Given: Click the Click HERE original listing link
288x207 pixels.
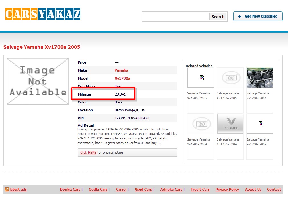Looking at the screenshot, I should click(88, 153).
